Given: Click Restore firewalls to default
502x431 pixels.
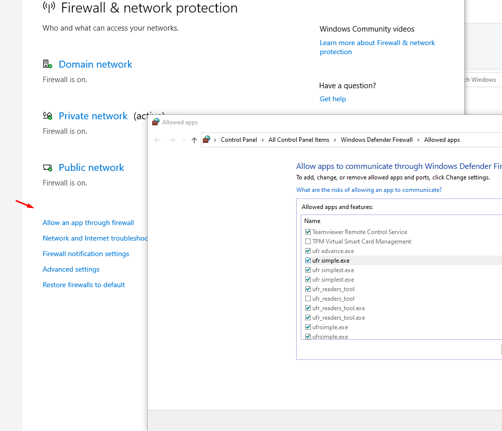Looking at the screenshot, I should point(83,285).
